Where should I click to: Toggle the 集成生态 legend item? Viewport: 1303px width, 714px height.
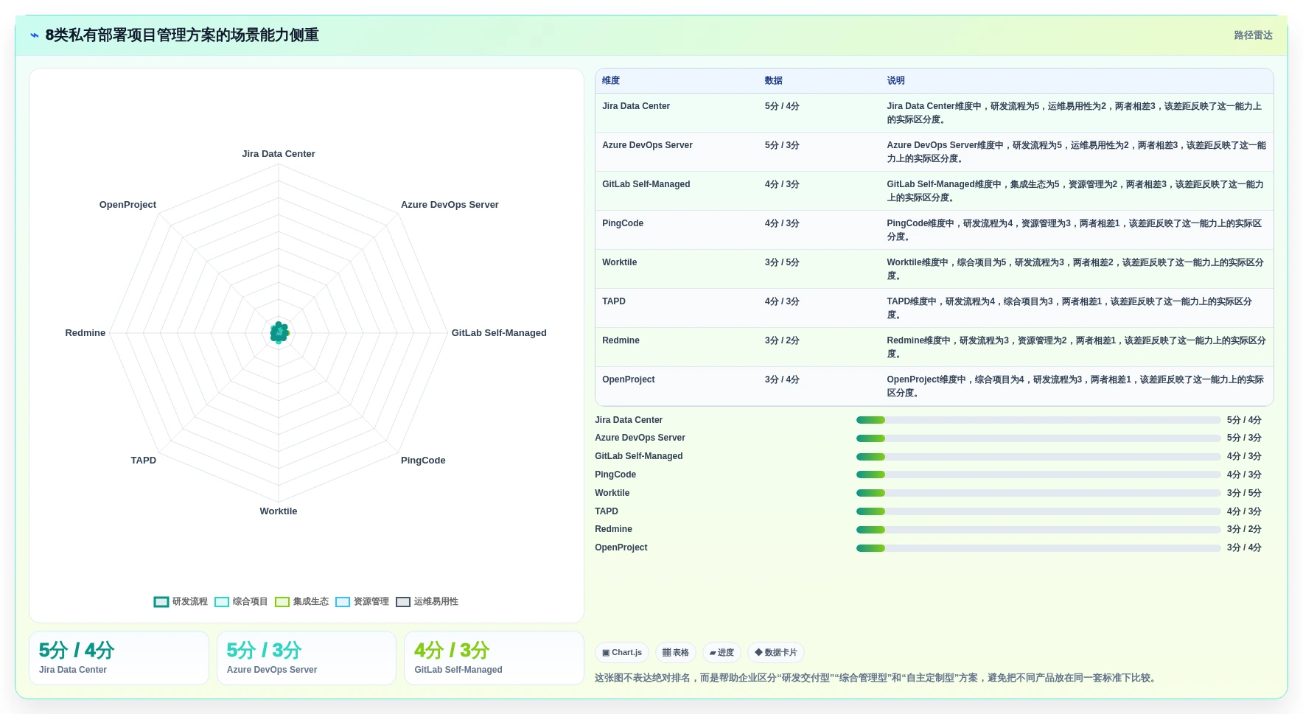point(301,601)
